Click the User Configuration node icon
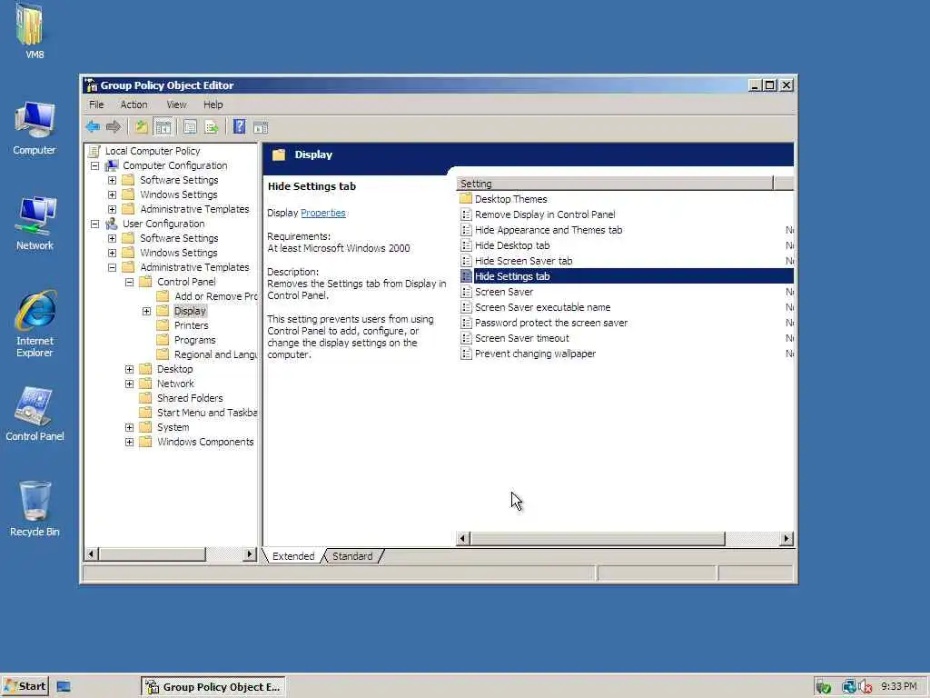This screenshot has height=698, width=930. click(112, 224)
